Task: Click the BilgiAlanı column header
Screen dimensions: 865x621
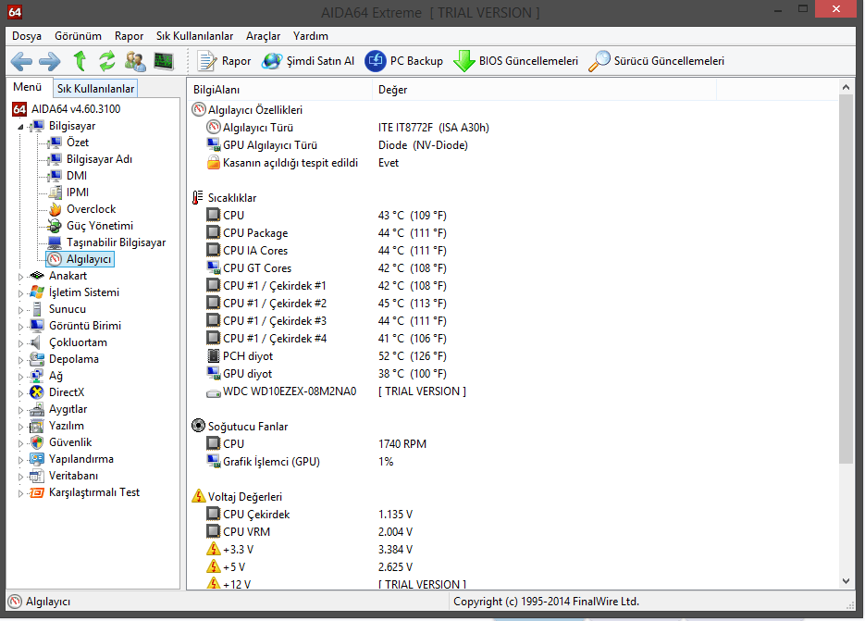Action: (280, 90)
